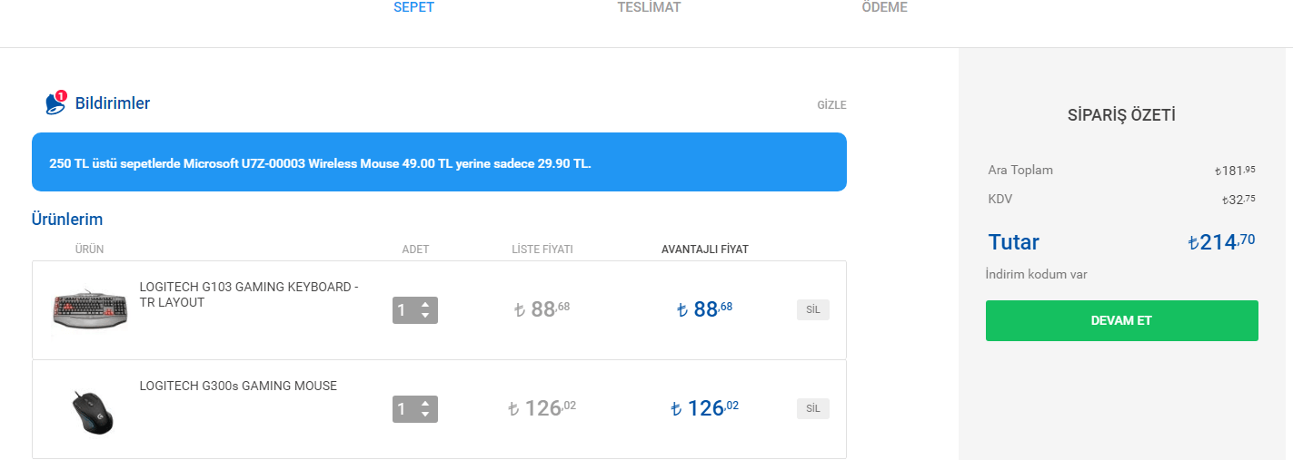Viewport: 1293px width, 460px height.
Task: Open the LOGITECH G300s GAMING MOUSE title
Action: pyautogui.click(x=238, y=386)
